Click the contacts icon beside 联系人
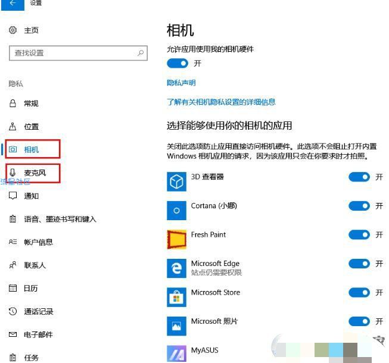This screenshot has width=389, height=363. click(13, 265)
